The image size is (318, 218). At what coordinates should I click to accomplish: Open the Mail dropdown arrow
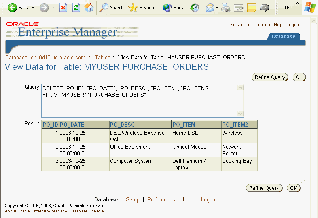(x=216, y=8)
